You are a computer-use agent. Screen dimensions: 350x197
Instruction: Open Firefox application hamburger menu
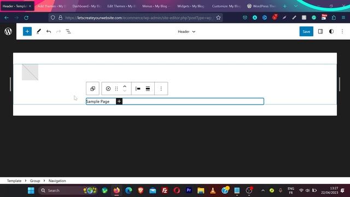[343, 18]
